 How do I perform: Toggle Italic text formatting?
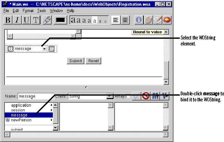(17, 20)
